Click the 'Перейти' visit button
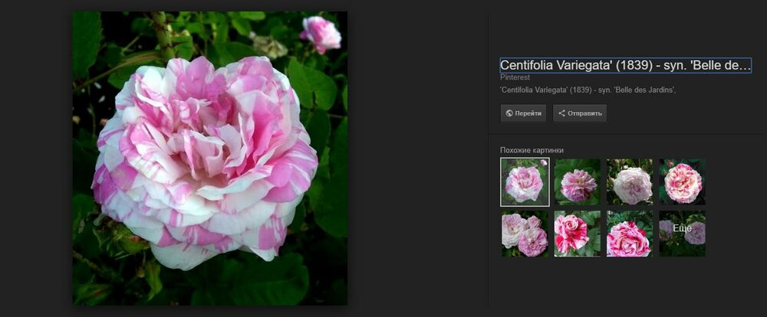This screenshot has width=767, height=317. (x=523, y=113)
